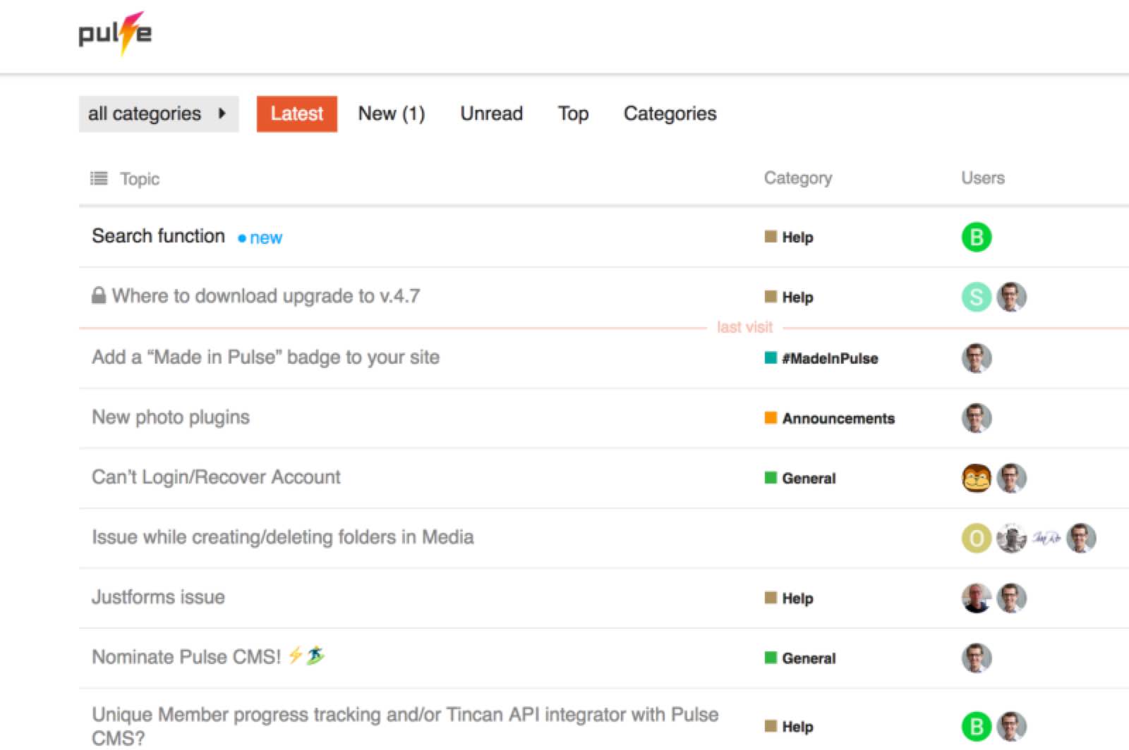Click the green B avatar on Search function row
The width and height of the screenshot is (1129, 750).
(977, 238)
